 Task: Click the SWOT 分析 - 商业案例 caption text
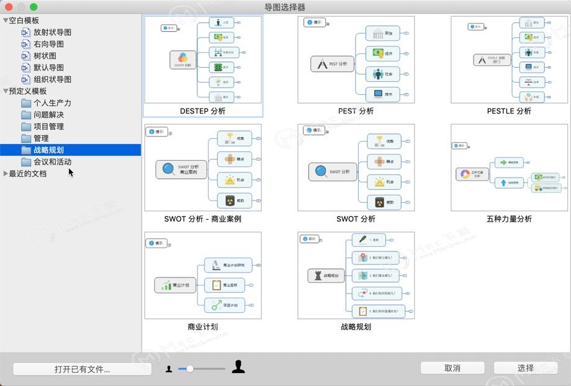[203, 219]
